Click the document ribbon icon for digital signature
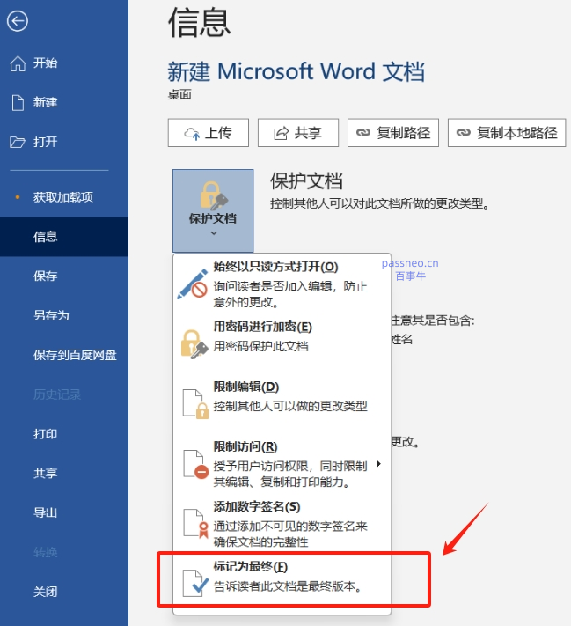Screen dimensions: 571x626 point(196,524)
